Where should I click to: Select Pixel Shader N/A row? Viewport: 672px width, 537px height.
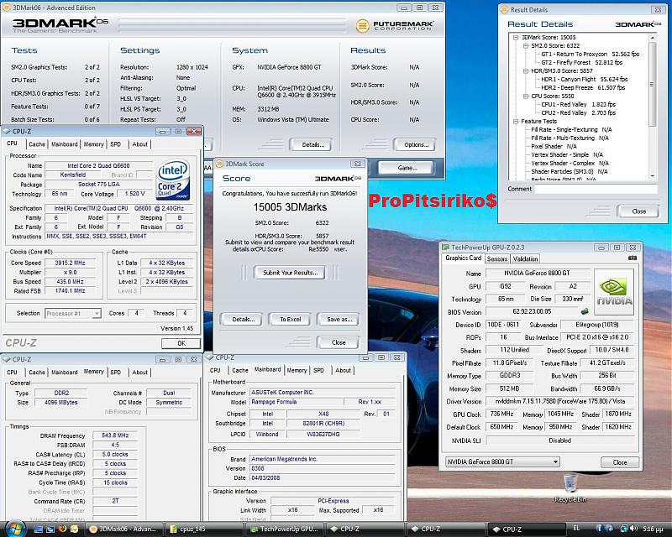pyautogui.click(x=554, y=147)
